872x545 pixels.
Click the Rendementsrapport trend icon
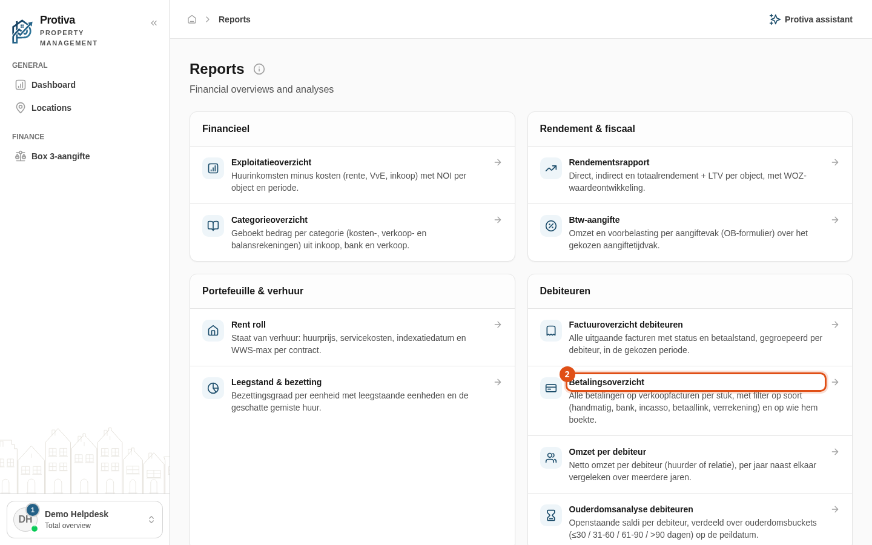point(551,168)
